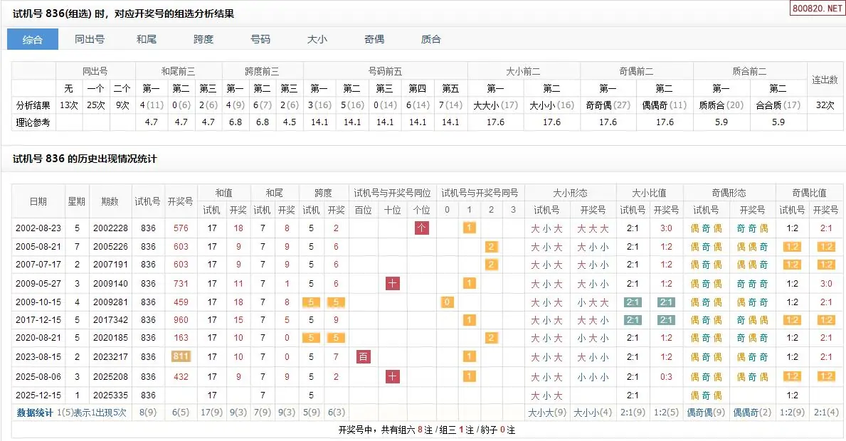Click the orange 1 badge in row 2017342

click(x=469, y=320)
